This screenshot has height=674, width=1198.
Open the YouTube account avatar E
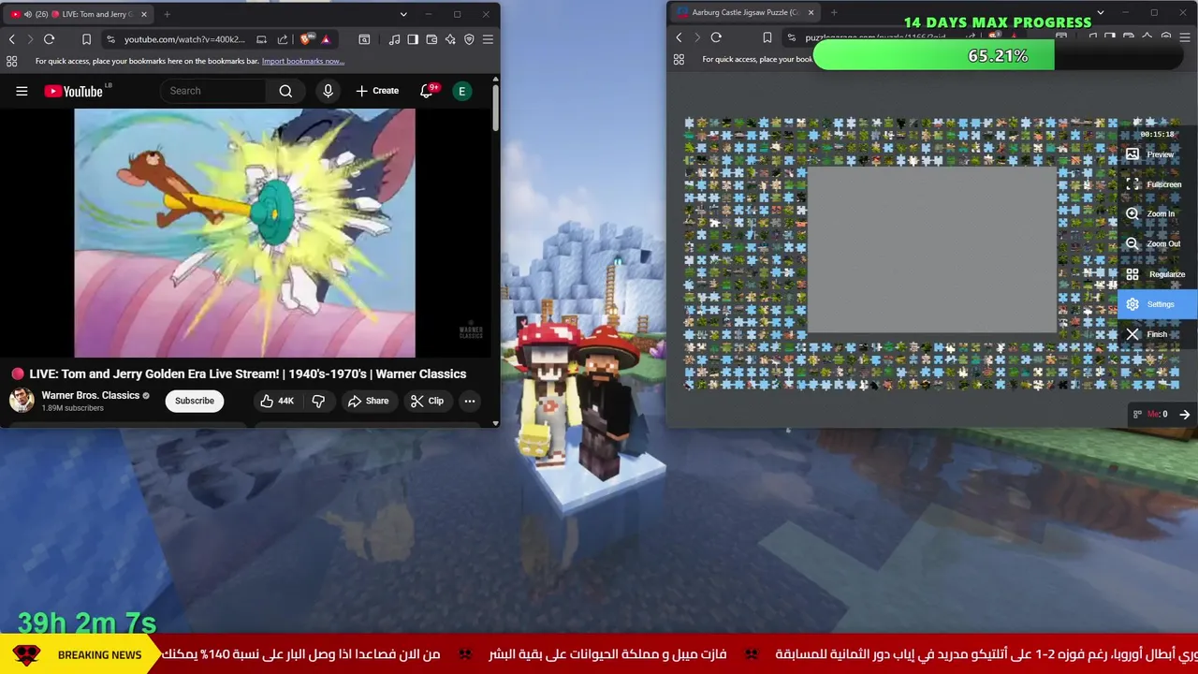[461, 91]
